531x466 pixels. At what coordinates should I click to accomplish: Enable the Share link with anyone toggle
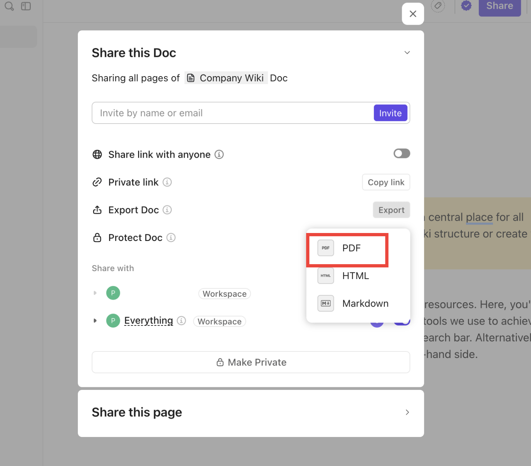(402, 153)
